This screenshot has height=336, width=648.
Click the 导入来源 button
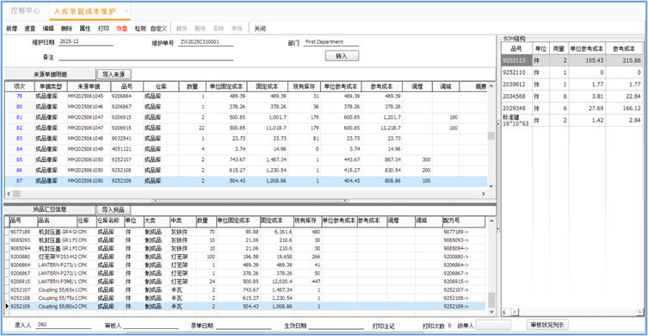pyautogui.click(x=114, y=74)
